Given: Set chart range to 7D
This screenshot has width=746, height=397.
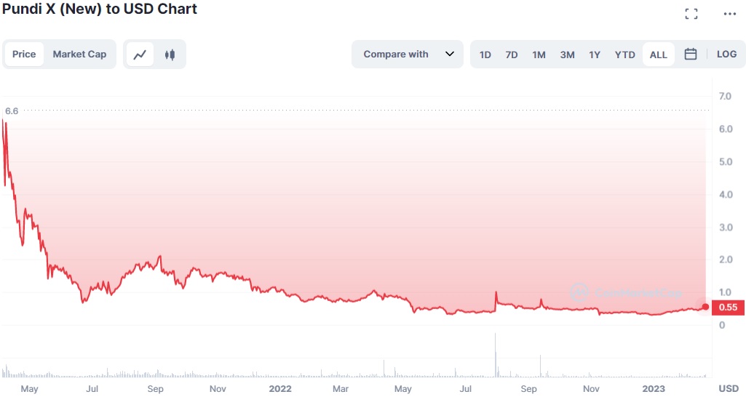Looking at the screenshot, I should tap(512, 55).
